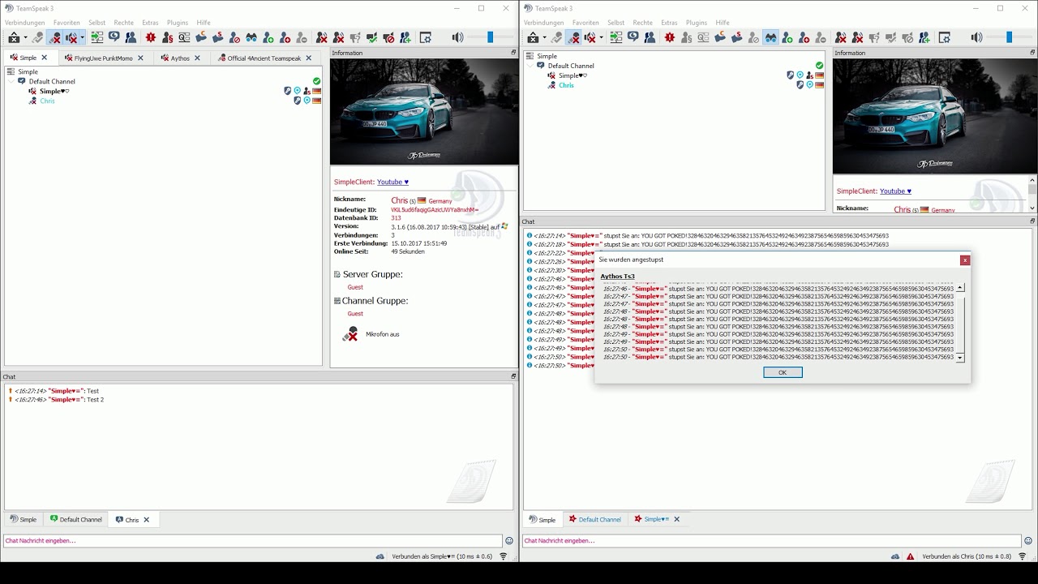Click red spiked badge icon in left toolbar
This screenshot has width=1038, height=584.
coord(151,37)
